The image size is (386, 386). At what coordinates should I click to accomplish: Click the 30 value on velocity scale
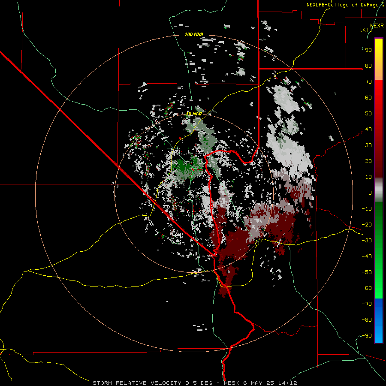[368, 145]
